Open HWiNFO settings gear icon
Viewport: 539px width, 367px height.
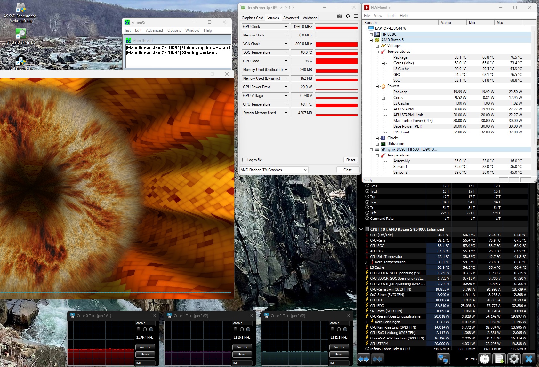click(514, 359)
